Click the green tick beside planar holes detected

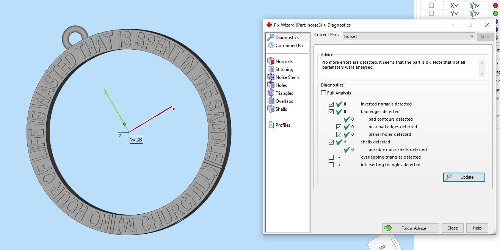point(347,134)
